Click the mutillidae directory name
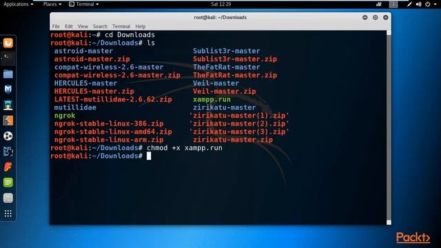 click(x=75, y=107)
